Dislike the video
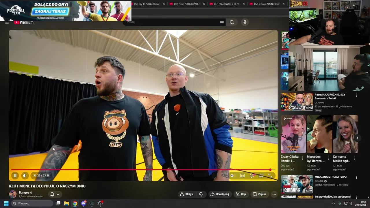Viewport: 370px width, 208px height. [201, 194]
